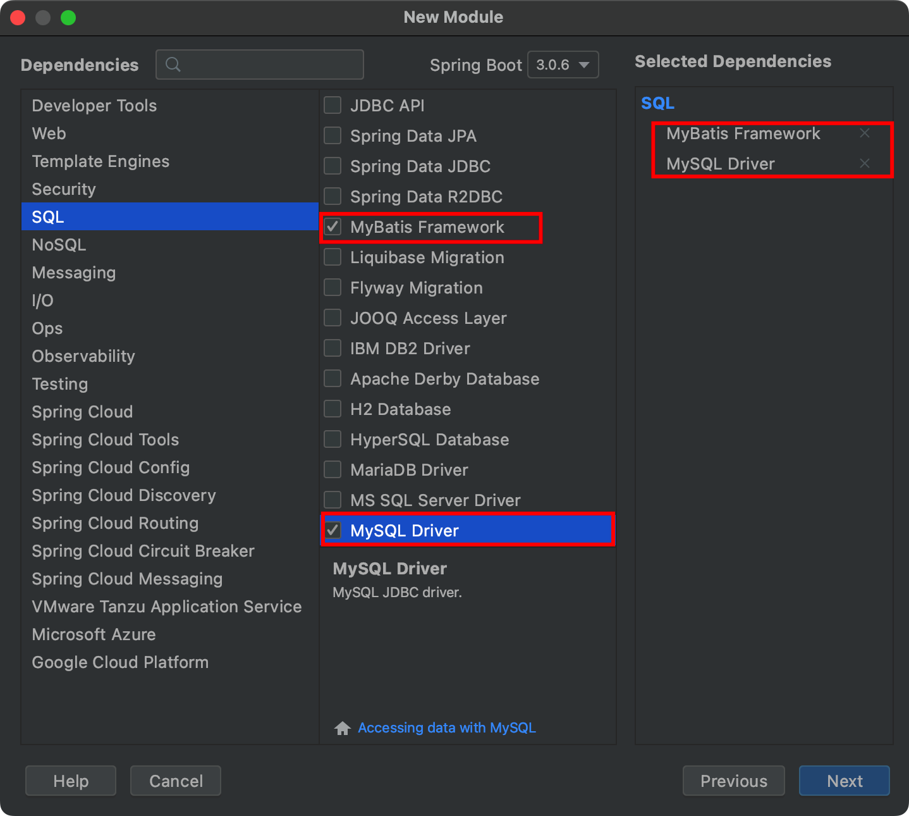Close the New Module window with red button
Viewport: 909px width, 816px height.
(18, 18)
